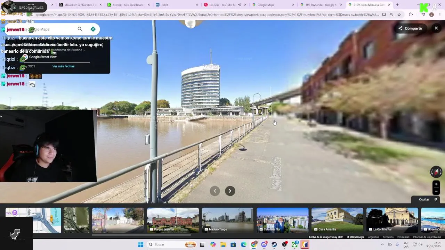Open the street-level thumbnail left of Parque Lezama

tap(118, 220)
